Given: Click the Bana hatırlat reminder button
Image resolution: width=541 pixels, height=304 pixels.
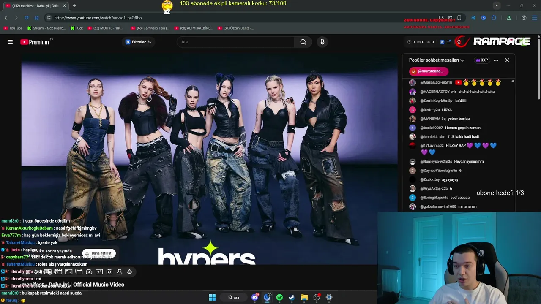Looking at the screenshot, I should click(x=98, y=253).
